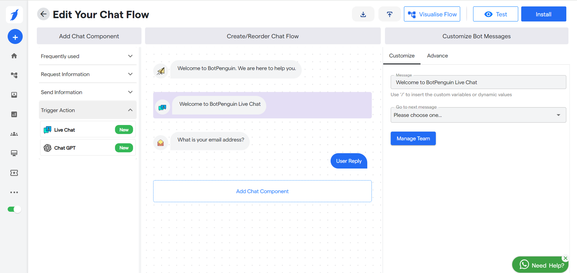This screenshot has width=577, height=273.
Task: Click the blue plus button in sidebar
Action: [x=15, y=37]
